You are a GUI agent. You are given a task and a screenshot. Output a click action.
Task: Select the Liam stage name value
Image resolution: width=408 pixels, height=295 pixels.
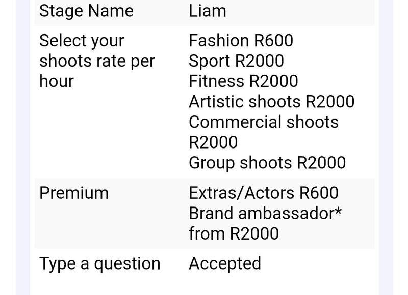tap(208, 11)
